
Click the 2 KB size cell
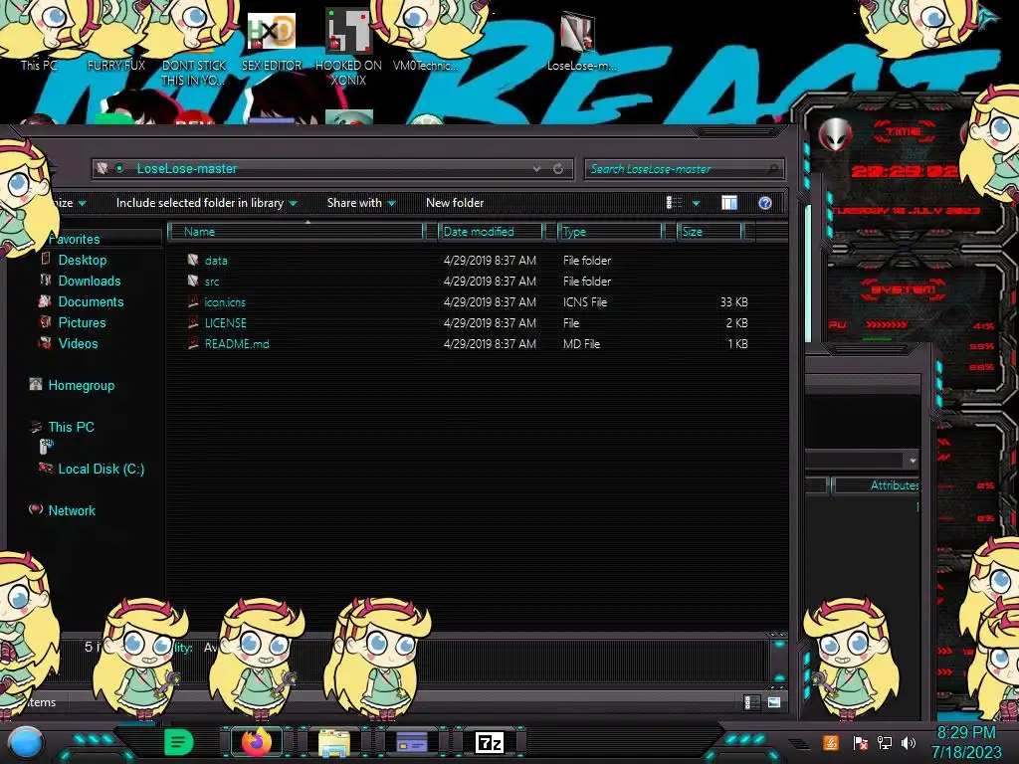pyautogui.click(x=737, y=323)
